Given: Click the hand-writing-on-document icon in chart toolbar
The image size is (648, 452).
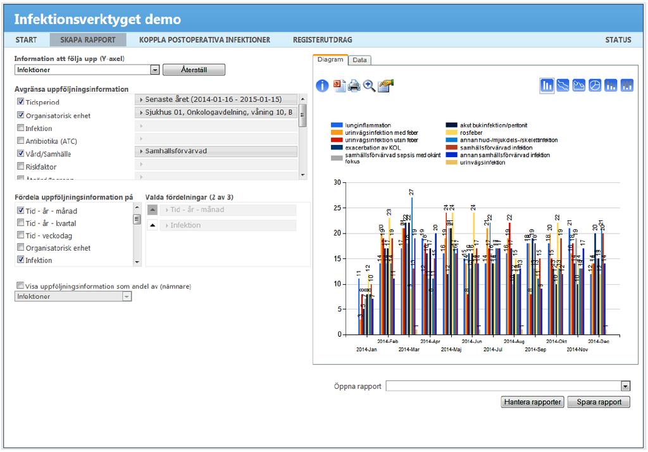Looking at the screenshot, I should pos(385,85).
